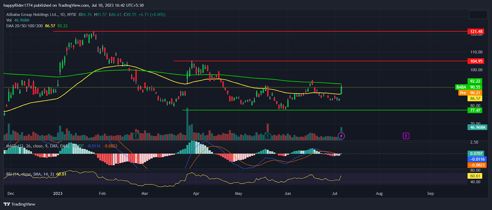Click the TradingView logo at bottom left
The image size is (492, 210).
tap(19, 204)
